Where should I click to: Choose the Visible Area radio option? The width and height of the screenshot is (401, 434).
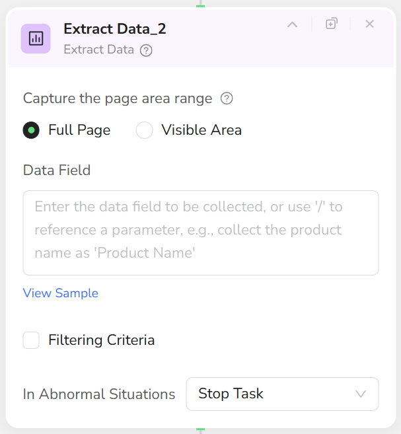tap(144, 130)
